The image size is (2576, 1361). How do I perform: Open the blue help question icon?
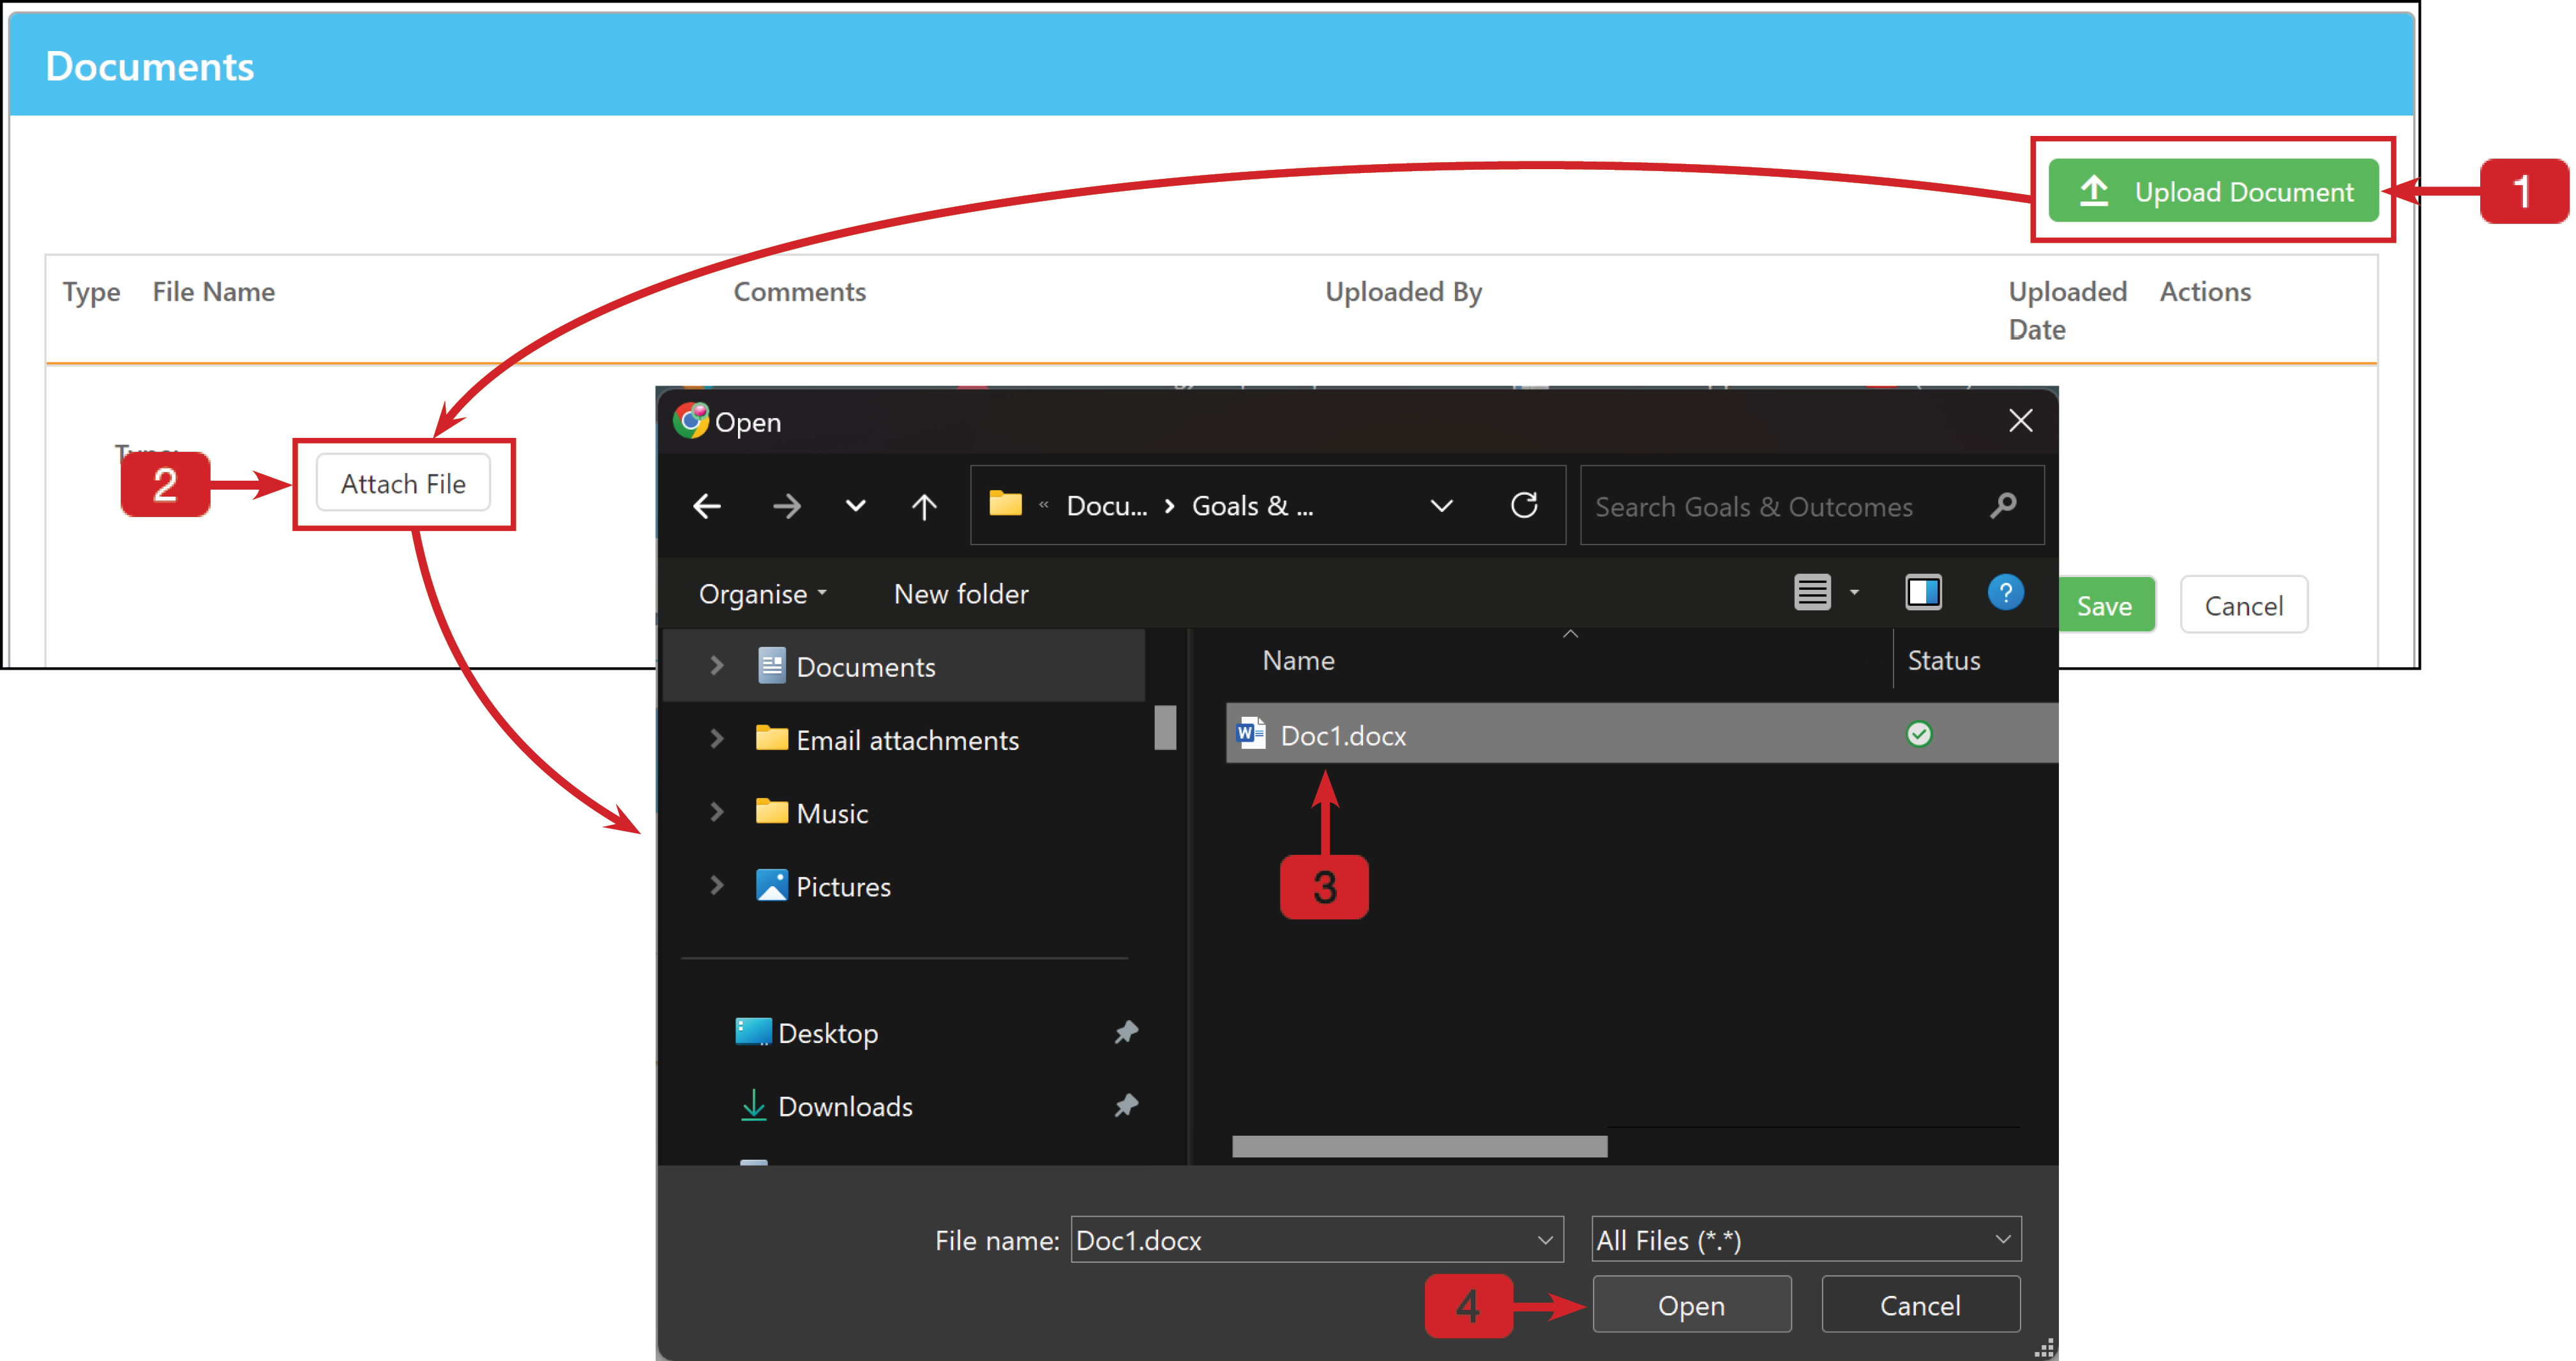point(2005,592)
